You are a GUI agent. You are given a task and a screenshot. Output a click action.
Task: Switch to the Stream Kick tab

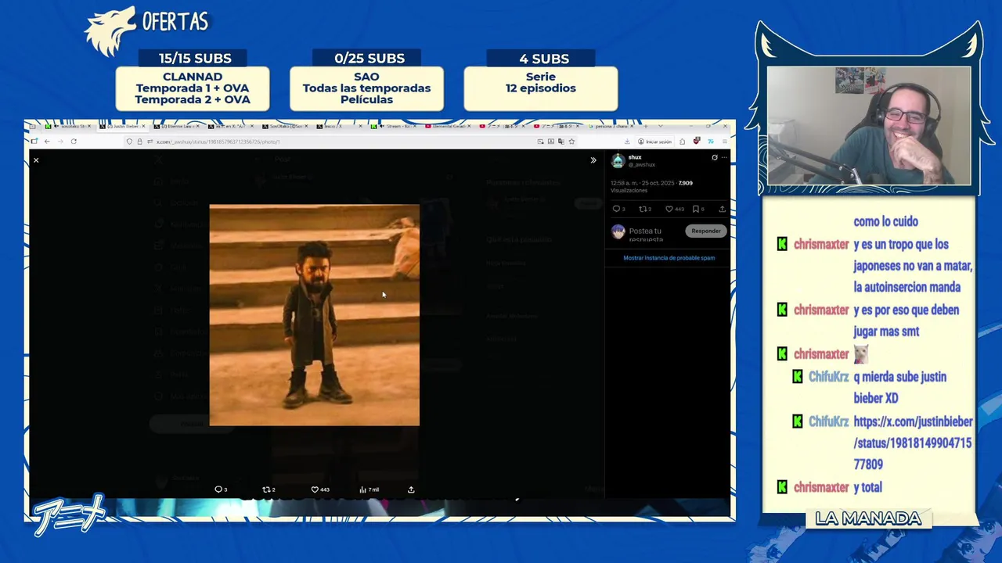tap(395, 126)
